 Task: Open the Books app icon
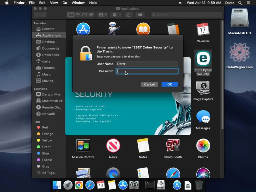[x=143, y=29]
